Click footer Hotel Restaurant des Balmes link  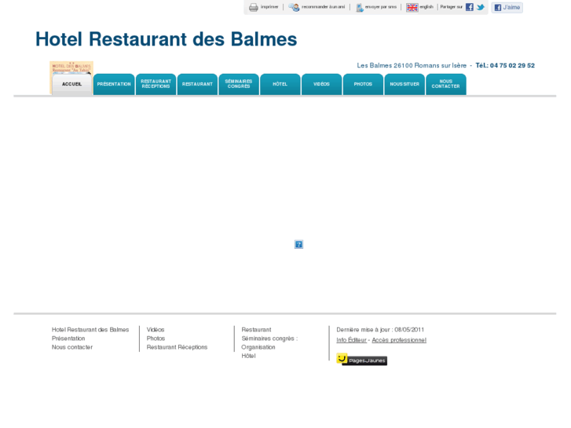(x=90, y=330)
